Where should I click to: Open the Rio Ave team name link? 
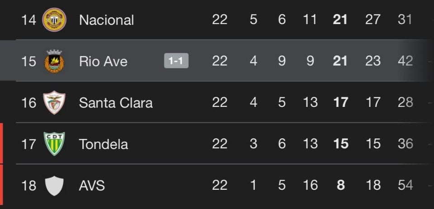[x=103, y=61]
